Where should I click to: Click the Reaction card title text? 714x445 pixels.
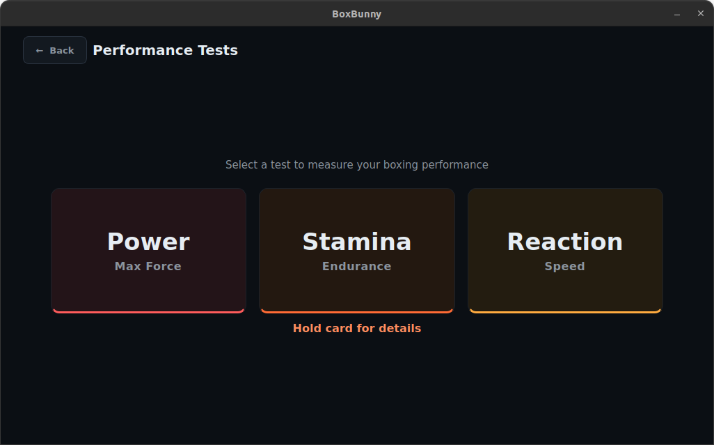pyautogui.click(x=565, y=241)
